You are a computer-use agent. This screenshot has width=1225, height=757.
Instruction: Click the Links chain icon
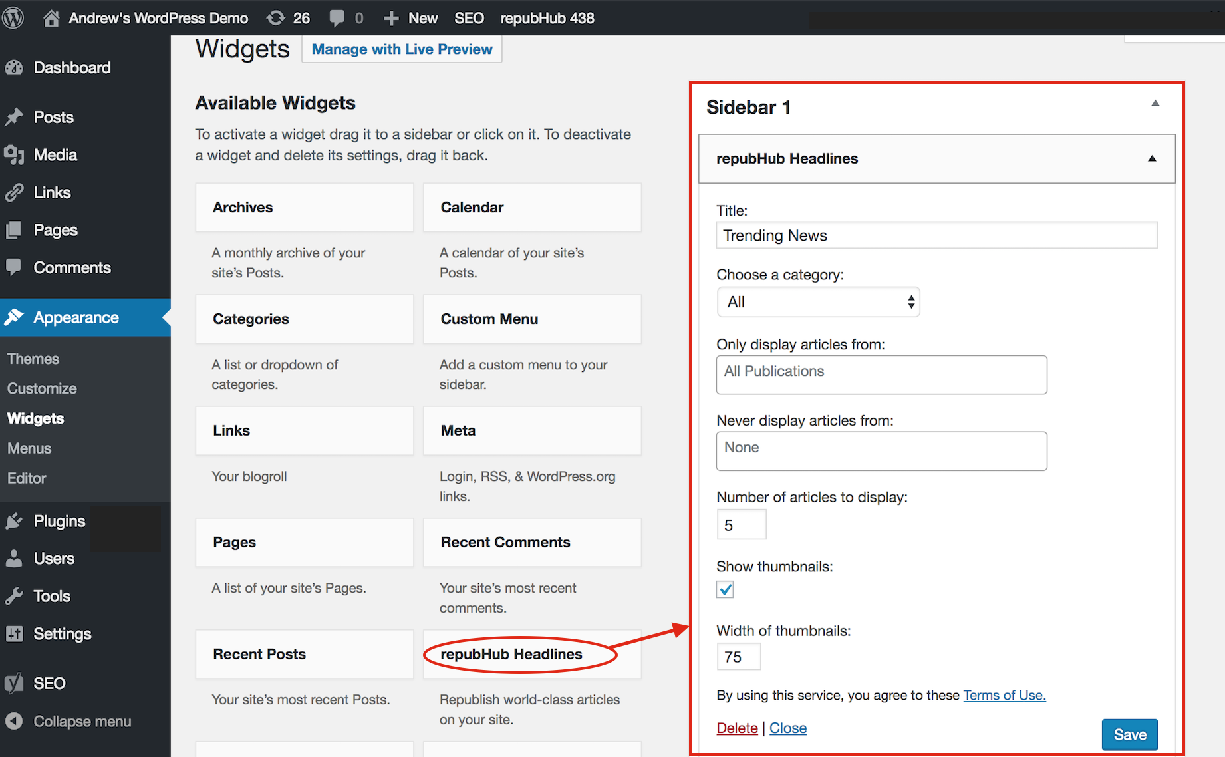click(x=14, y=193)
